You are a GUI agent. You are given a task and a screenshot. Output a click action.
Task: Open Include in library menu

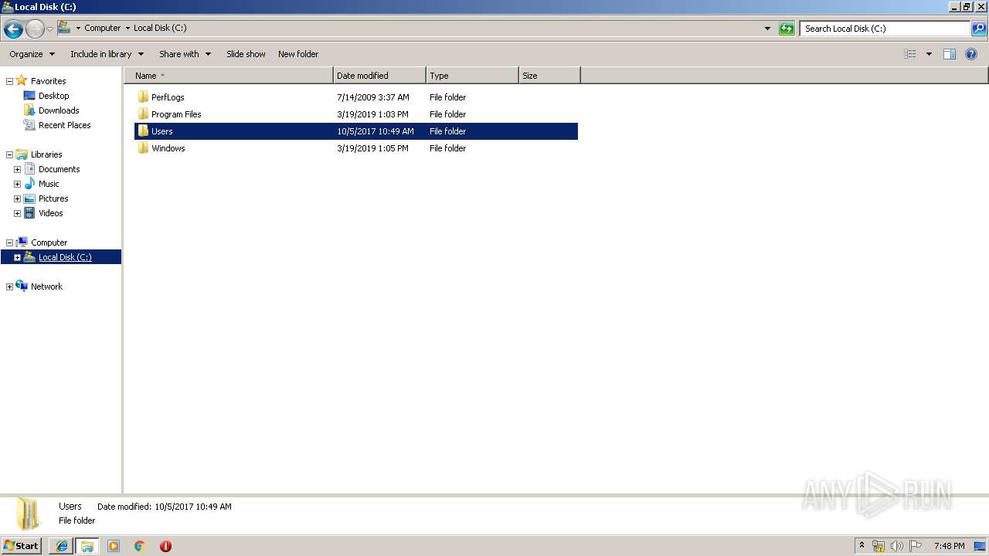[107, 54]
